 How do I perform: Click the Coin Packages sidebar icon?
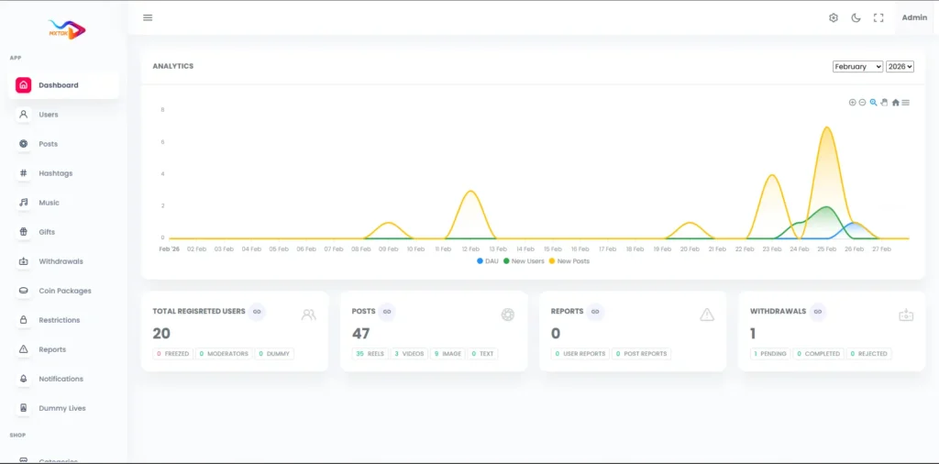tap(23, 291)
